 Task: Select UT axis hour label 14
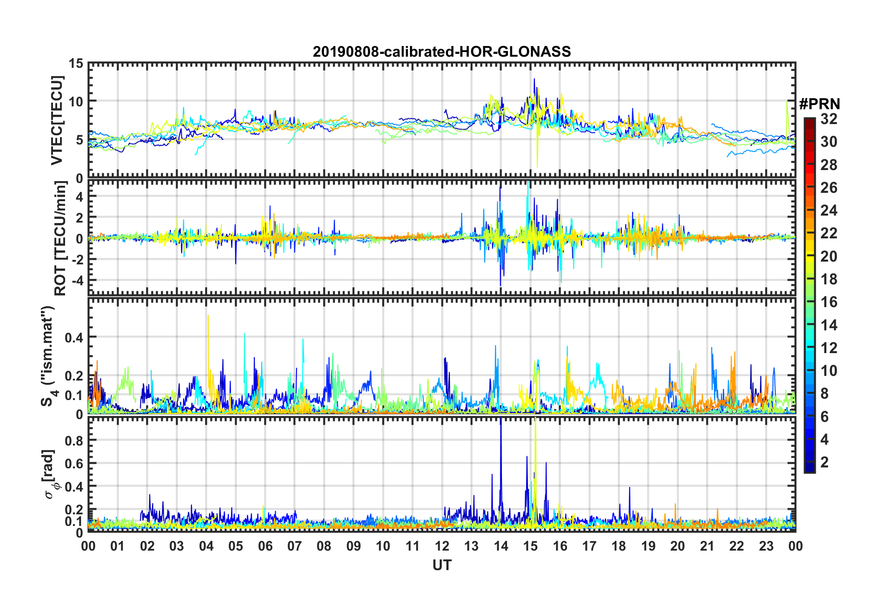501,546
